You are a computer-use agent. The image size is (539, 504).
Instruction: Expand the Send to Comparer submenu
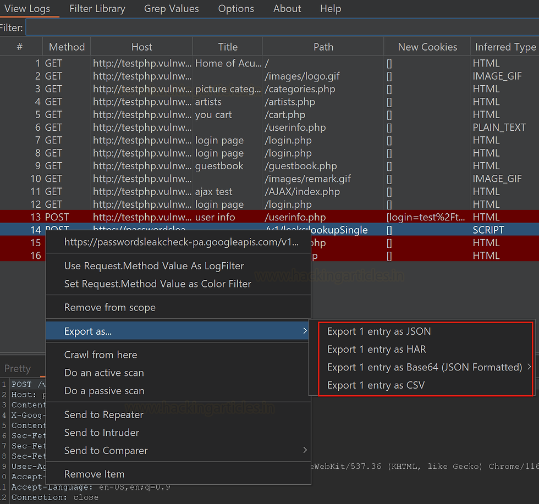point(178,450)
